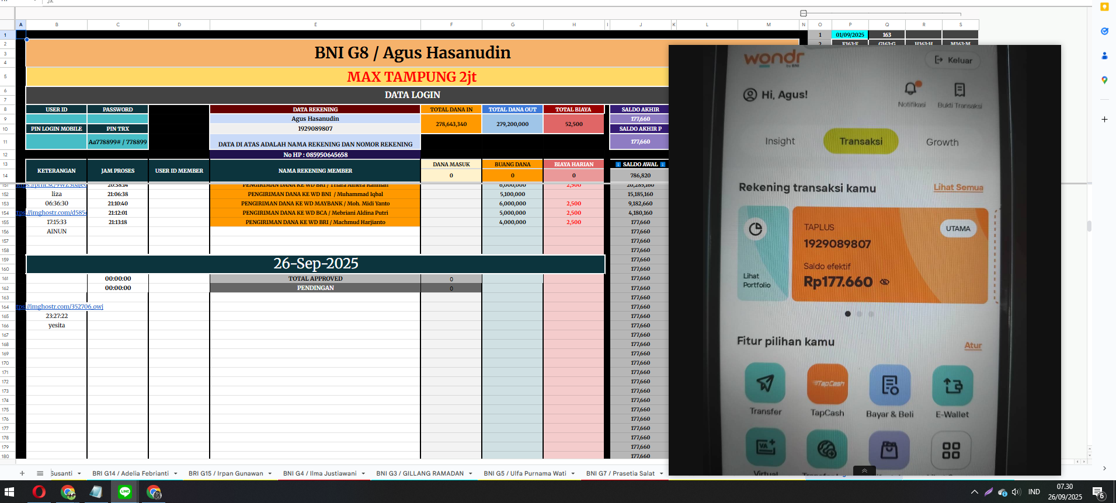Viewport: 1116px width, 503px height.
Task: Open Google Keep in the side panel
Action: coord(1104,7)
